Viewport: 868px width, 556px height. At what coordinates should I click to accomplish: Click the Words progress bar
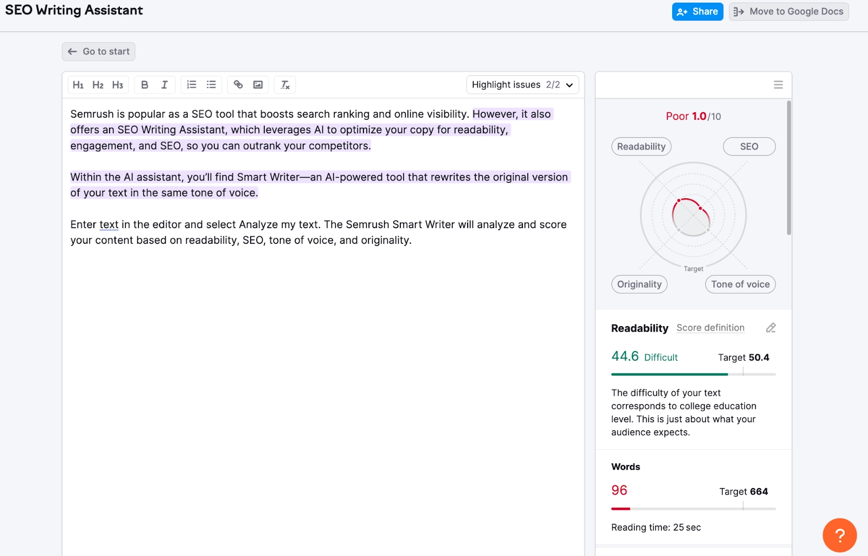tap(693, 508)
